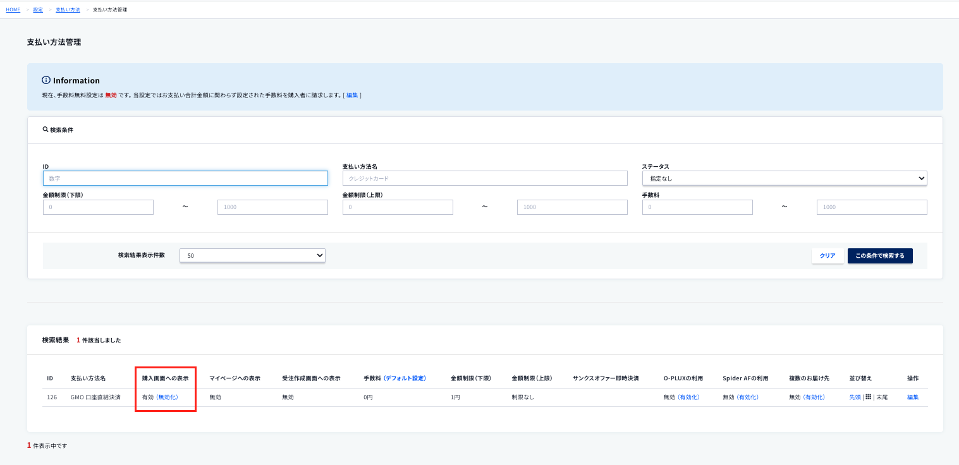Click 有効化 in the 複数のお届け先 column

(814, 397)
